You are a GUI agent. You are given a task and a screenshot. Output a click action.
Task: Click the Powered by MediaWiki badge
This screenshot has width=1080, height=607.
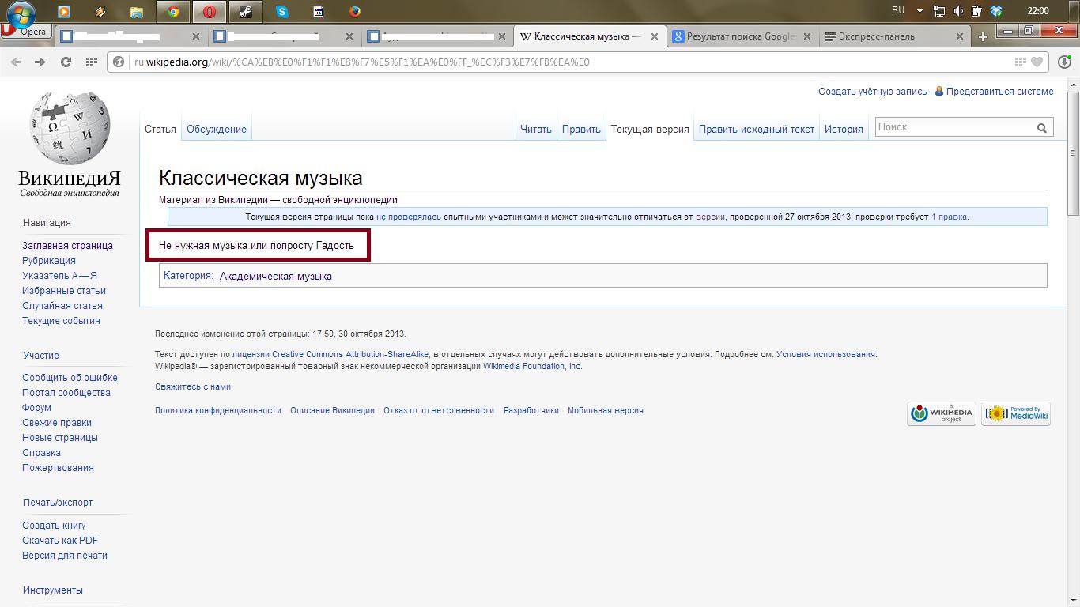1016,413
